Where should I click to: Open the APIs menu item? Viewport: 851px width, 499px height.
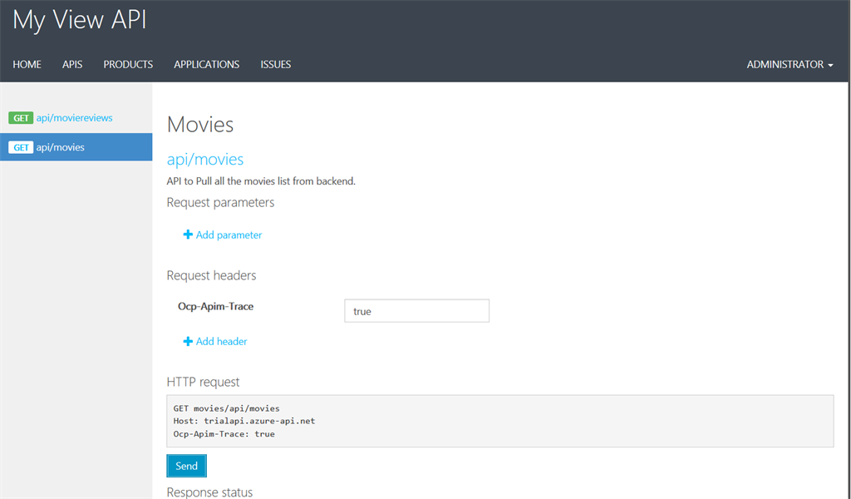click(72, 65)
